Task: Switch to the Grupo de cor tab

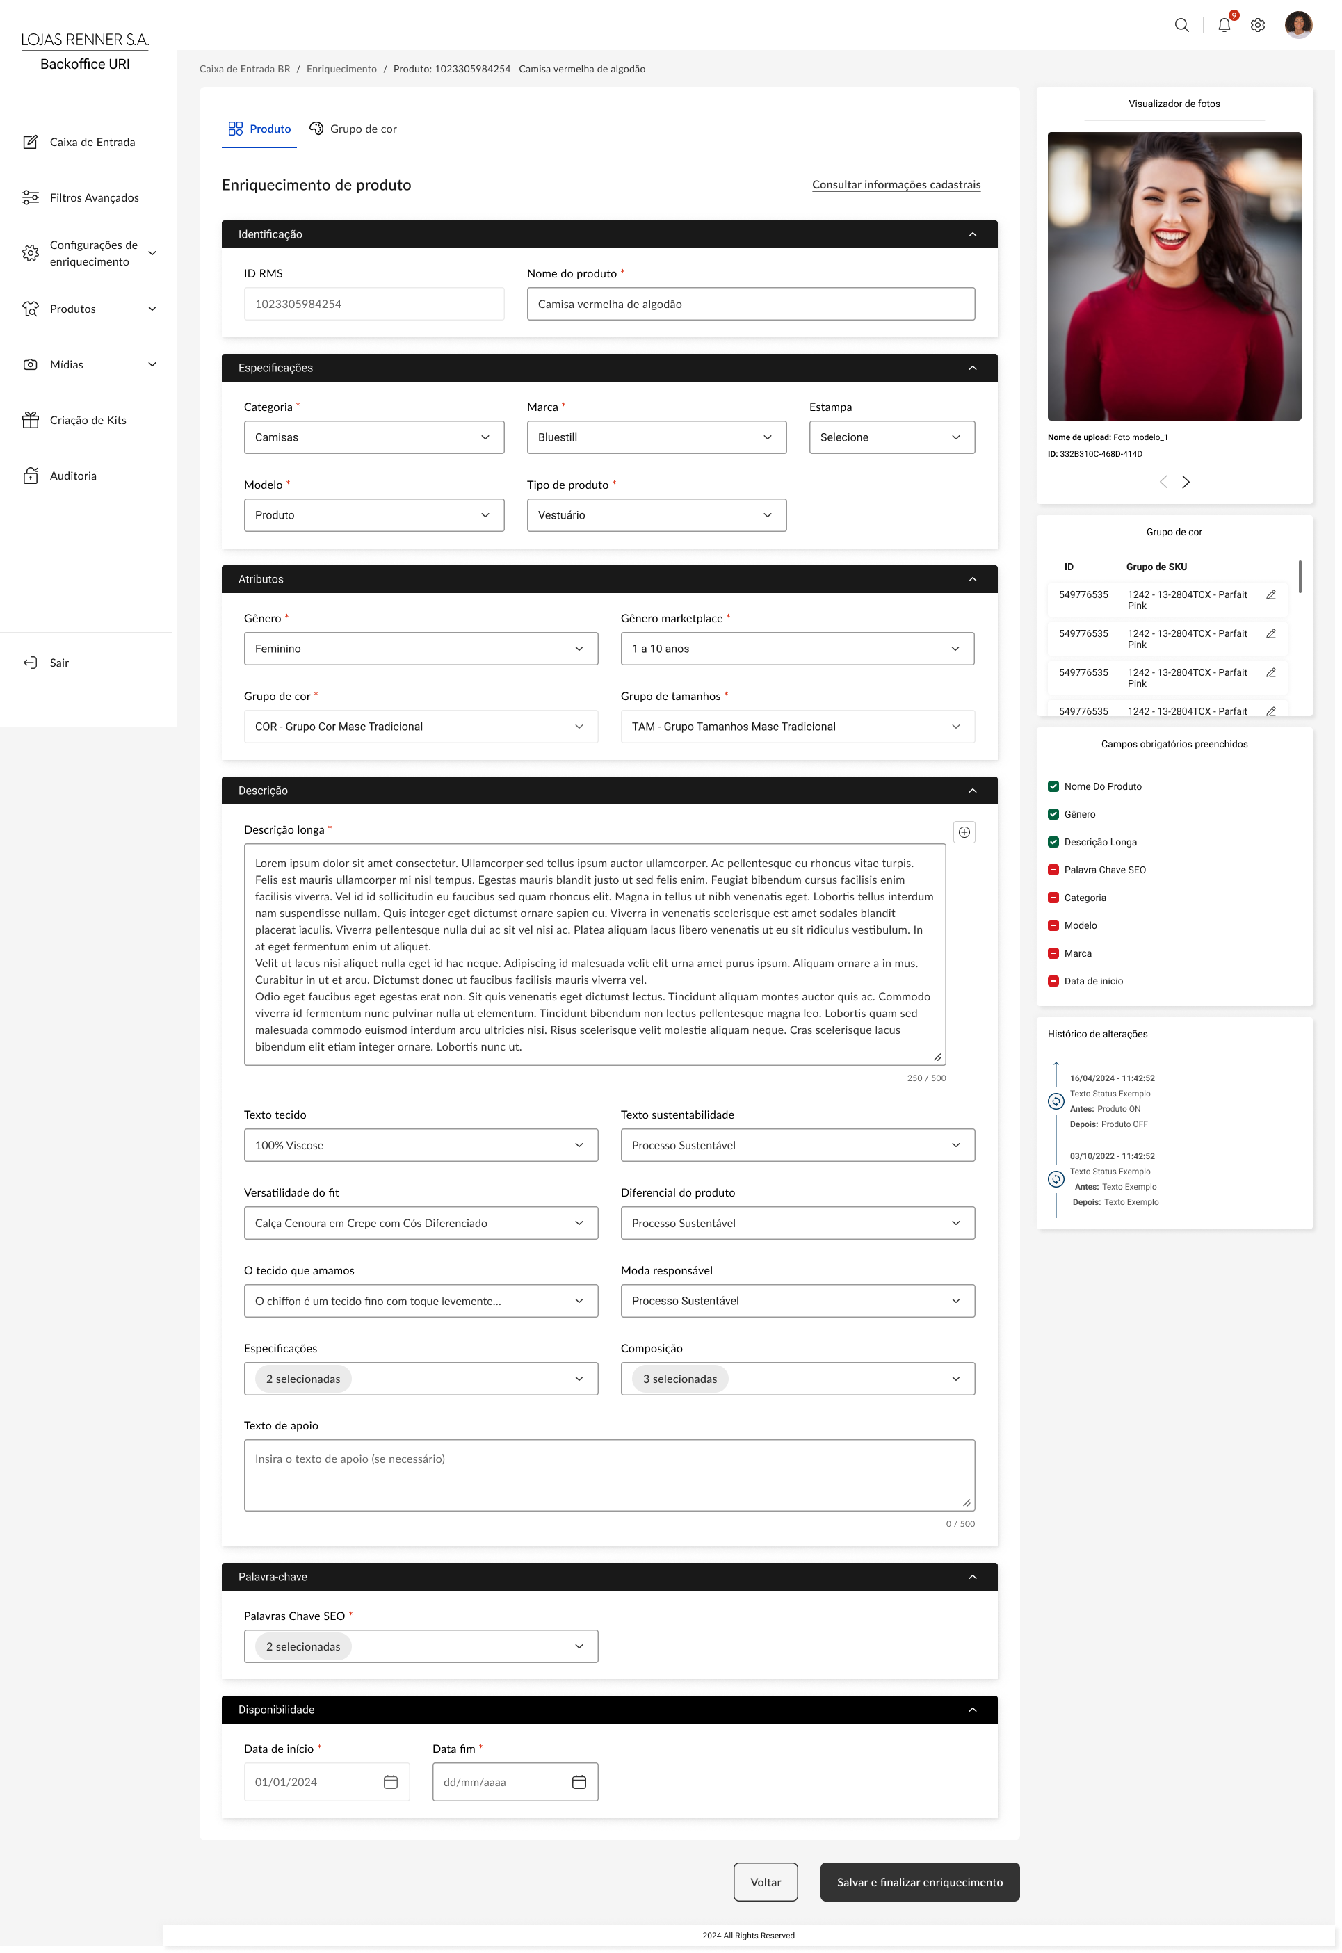Action: [353, 129]
